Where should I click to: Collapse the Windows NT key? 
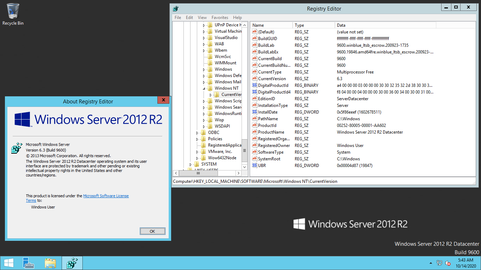click(204, 88)
